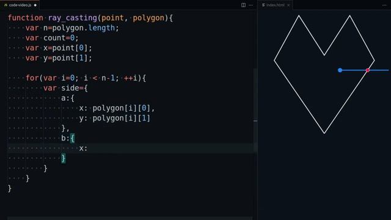391x220 pixels.
Task: Click the unsaved dot on code-video.js tab
Action: 35,5
